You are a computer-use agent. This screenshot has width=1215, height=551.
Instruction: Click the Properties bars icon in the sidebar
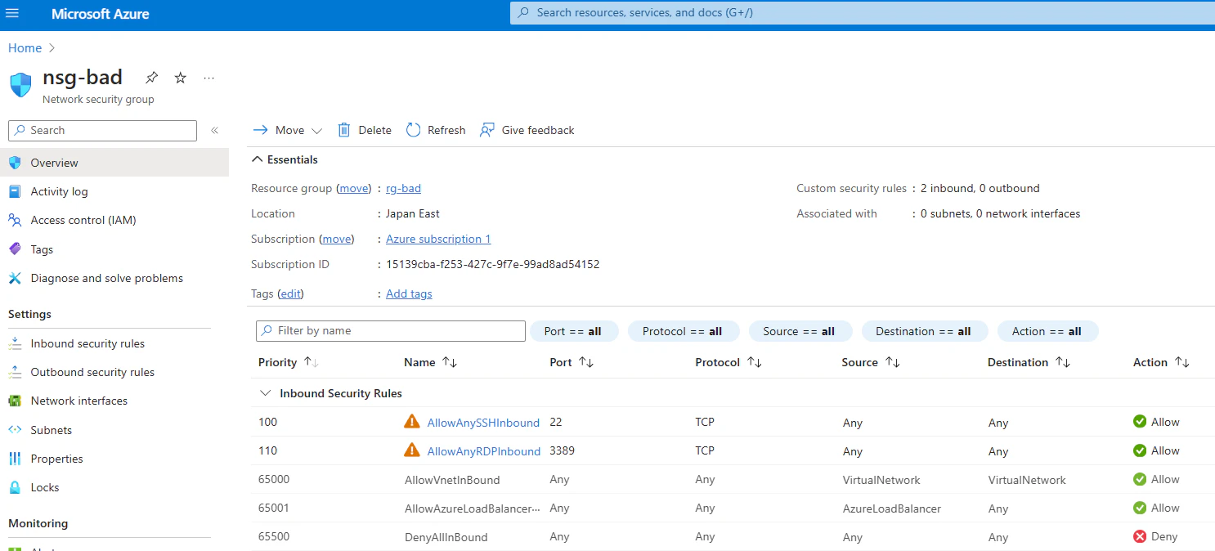coord(15,459)
